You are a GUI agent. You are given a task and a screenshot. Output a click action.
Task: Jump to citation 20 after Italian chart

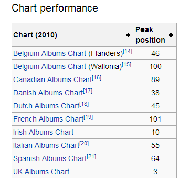coord(84,144)
